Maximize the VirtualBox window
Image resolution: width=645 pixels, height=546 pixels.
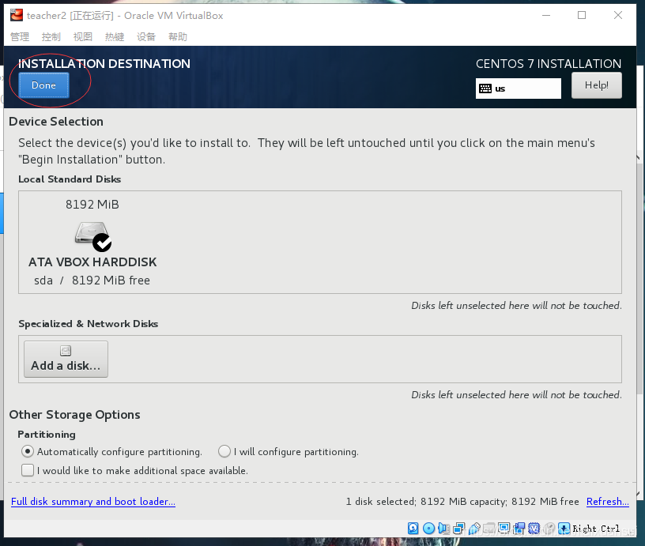[x=582, y=15]
